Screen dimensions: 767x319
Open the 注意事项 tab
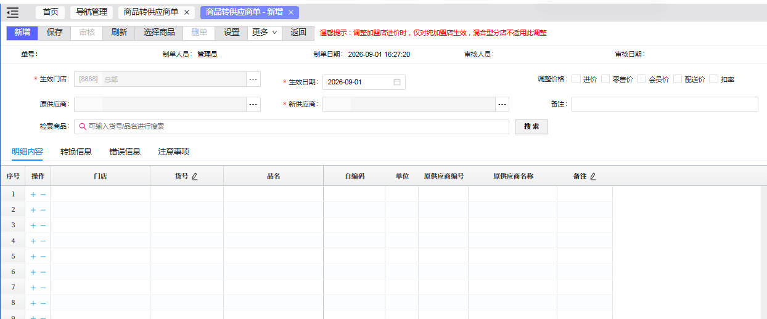(174, 151)
